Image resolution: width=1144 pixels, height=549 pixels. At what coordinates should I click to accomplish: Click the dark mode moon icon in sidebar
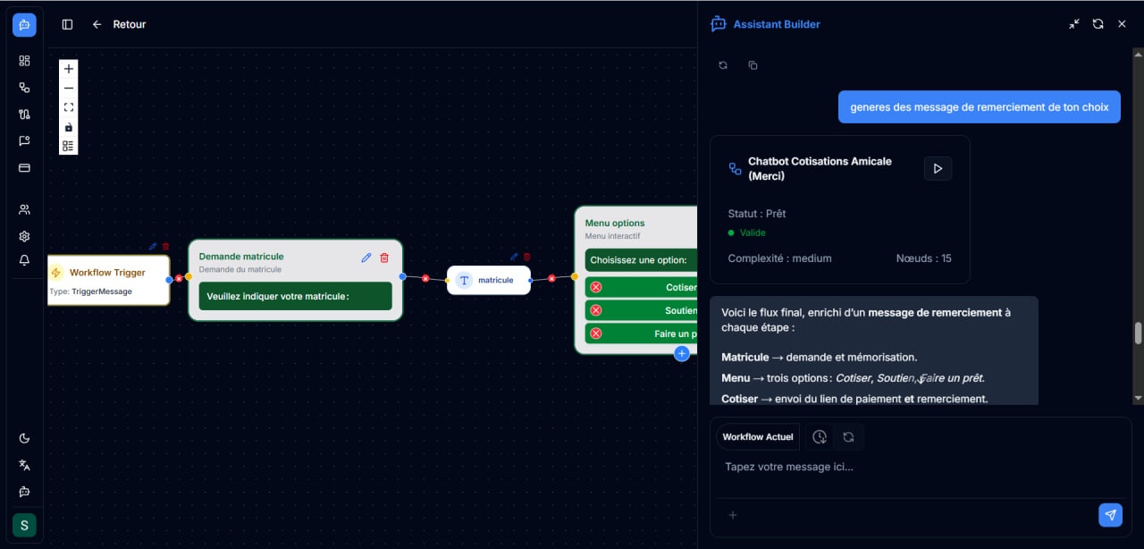tap(24, 438)
